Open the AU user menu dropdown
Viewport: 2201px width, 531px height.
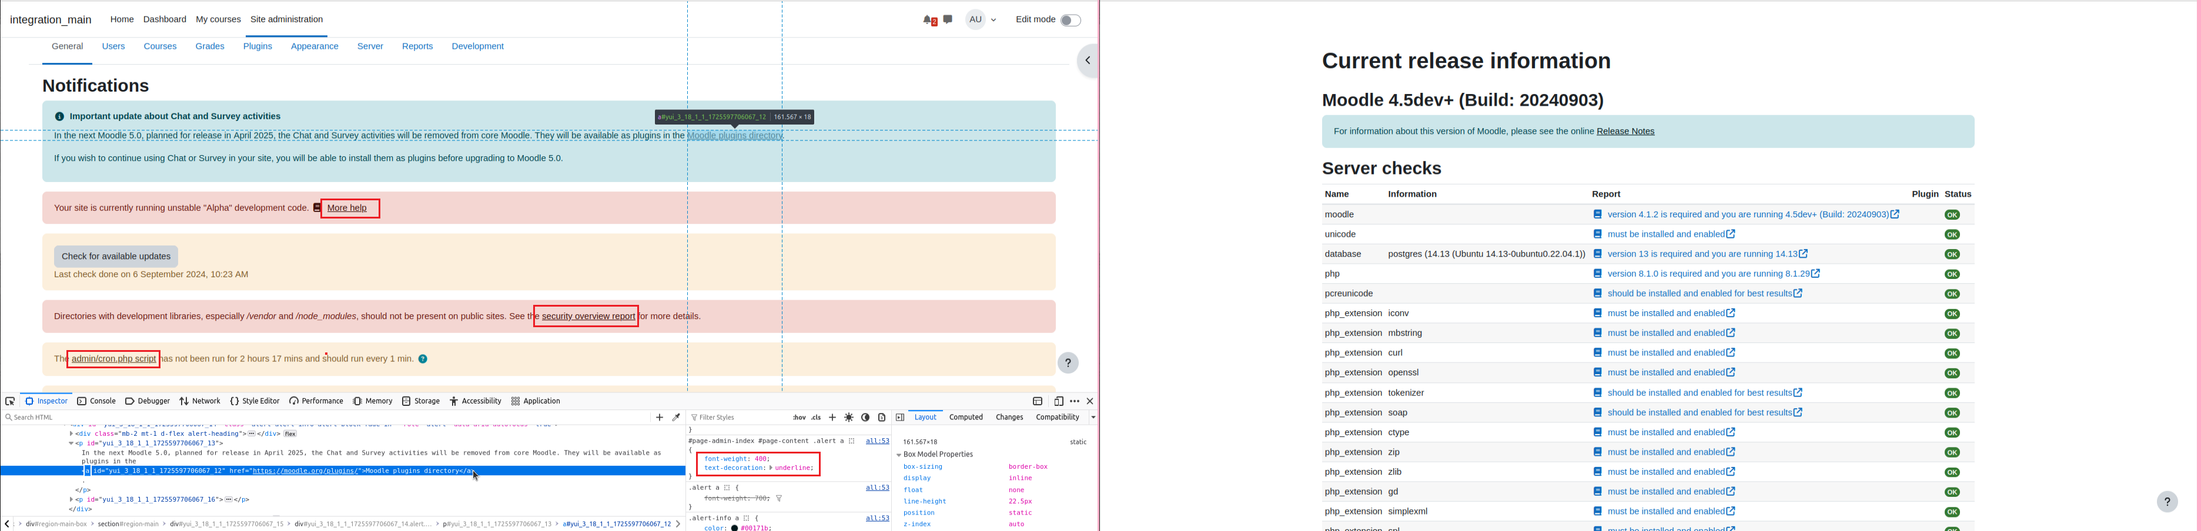[x=982, y=19]
